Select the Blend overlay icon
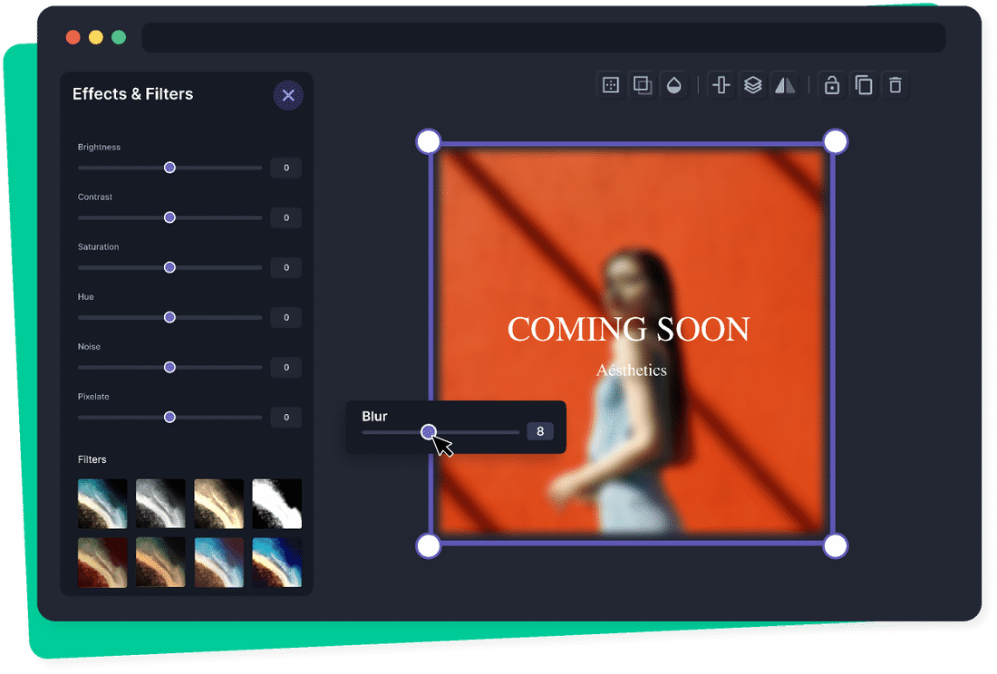Screen dimensions: 997x674 coord(642,84)
